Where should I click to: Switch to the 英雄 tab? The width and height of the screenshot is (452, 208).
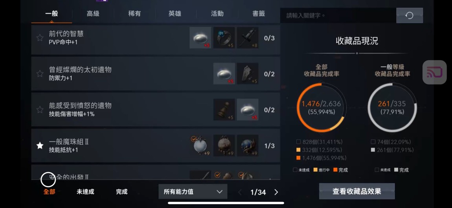tap(175, 13)
